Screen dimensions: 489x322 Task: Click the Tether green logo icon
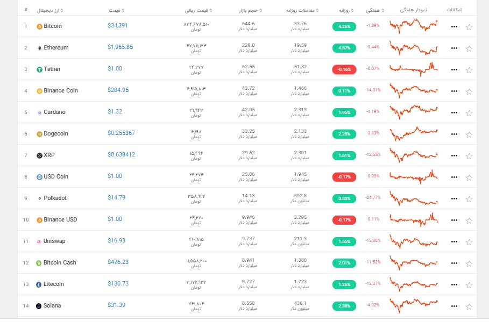[39, 69]
